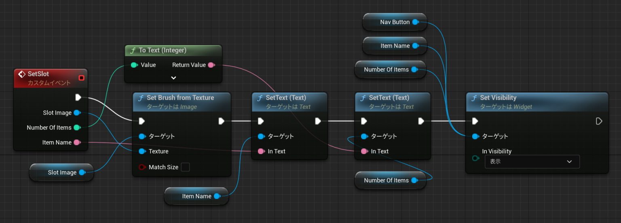
Task: Click the Set Visibility execution output pin
Action: click(x=599, y=121)
